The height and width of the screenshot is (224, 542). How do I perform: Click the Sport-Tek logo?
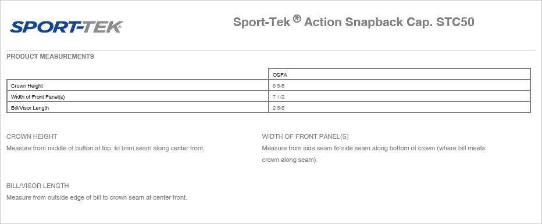[66, 27]
